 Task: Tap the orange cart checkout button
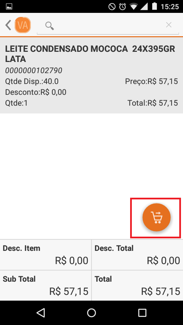point(157,217)
